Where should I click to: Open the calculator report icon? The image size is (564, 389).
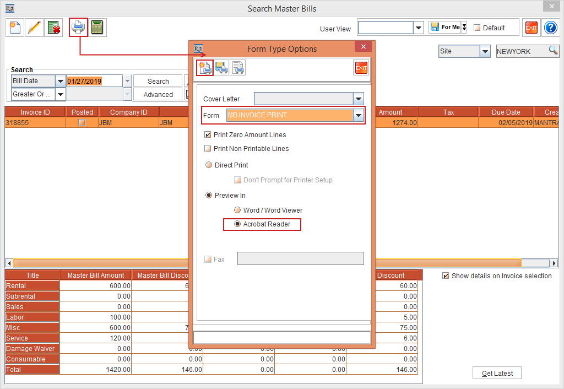(97, 27)
